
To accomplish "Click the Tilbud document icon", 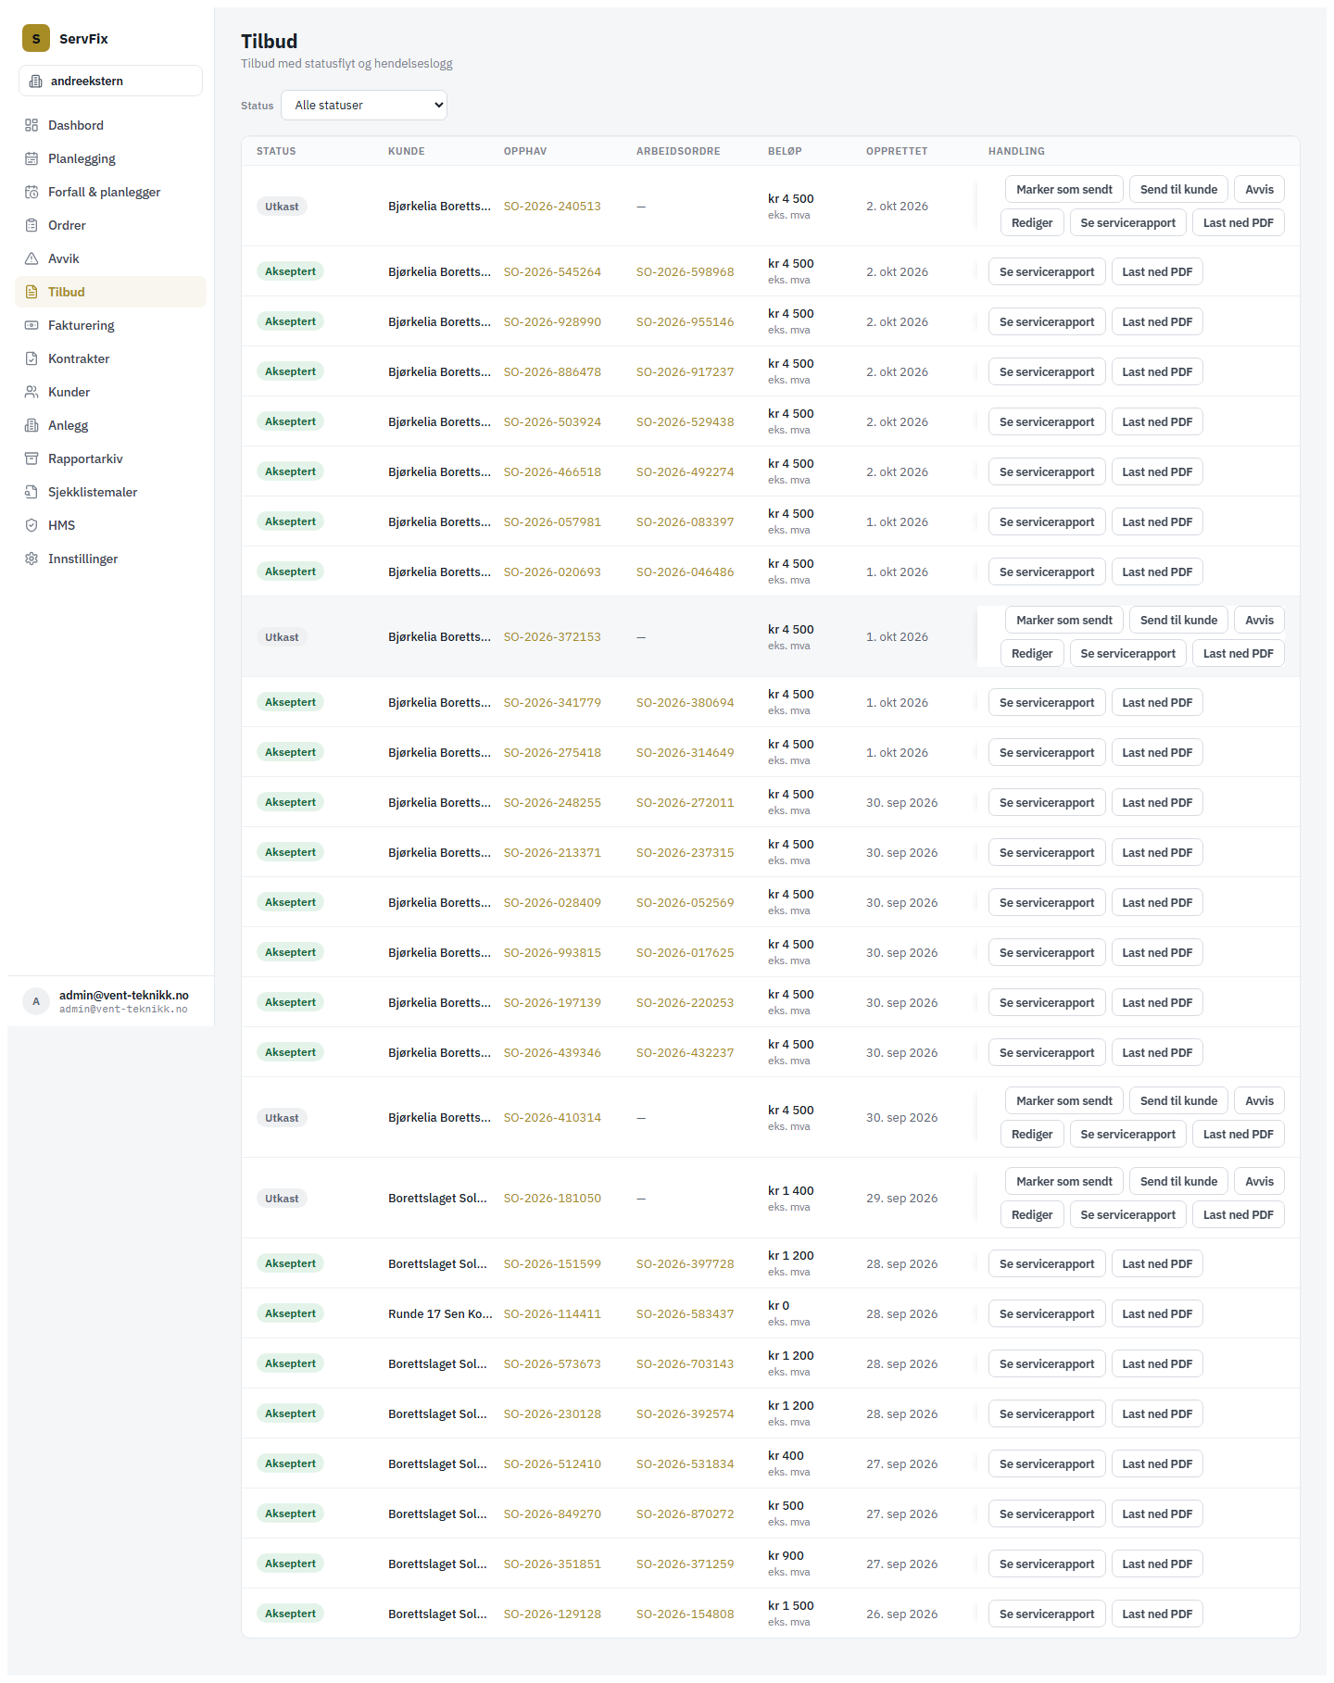I will click(31, 292).
